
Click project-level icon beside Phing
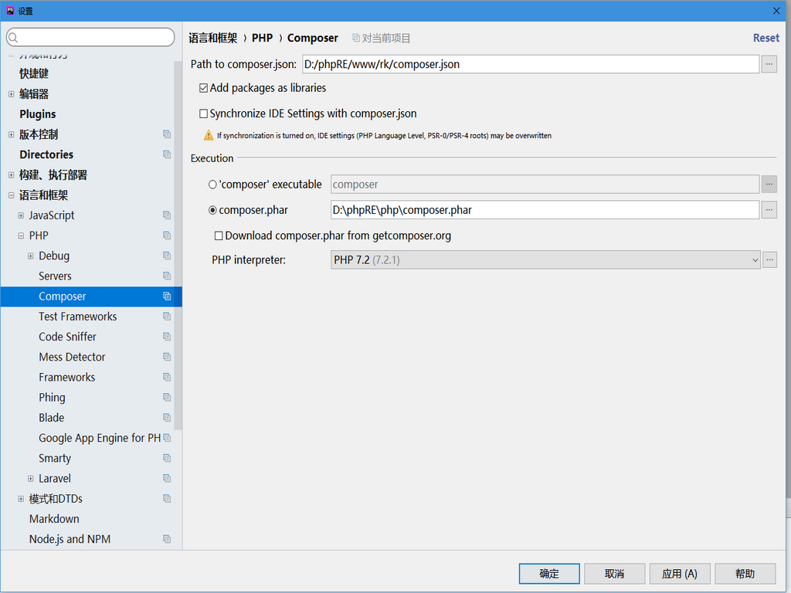click(x=167, y=398)
